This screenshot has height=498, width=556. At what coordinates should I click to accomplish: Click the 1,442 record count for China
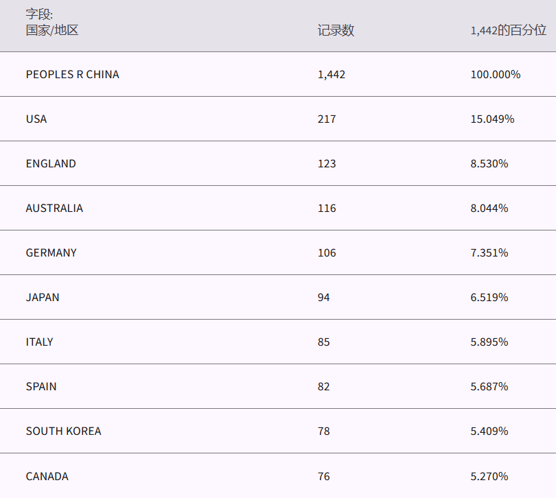pos(332,74)
